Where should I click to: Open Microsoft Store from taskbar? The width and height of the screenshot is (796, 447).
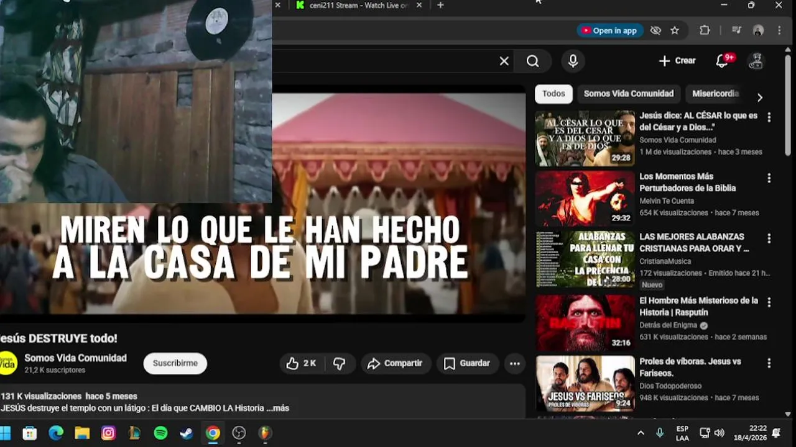pos(29,433)
